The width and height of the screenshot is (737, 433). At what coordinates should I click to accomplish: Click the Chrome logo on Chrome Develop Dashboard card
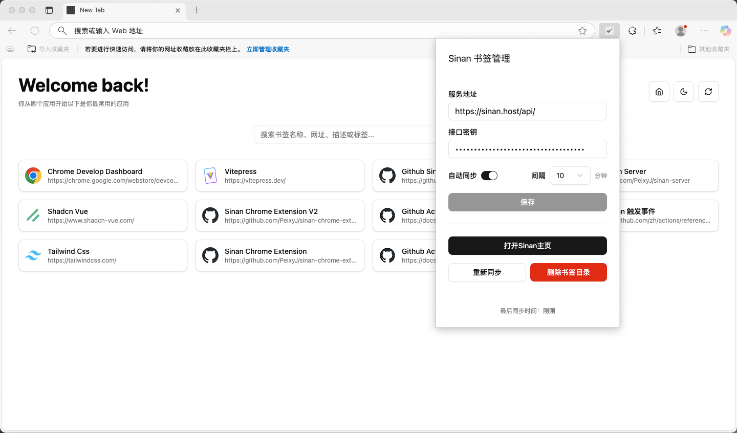tap(33, 176)
